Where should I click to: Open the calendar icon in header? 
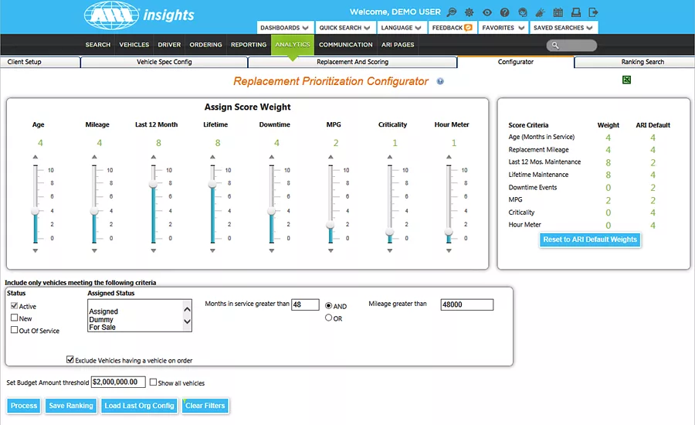point(558,12)
